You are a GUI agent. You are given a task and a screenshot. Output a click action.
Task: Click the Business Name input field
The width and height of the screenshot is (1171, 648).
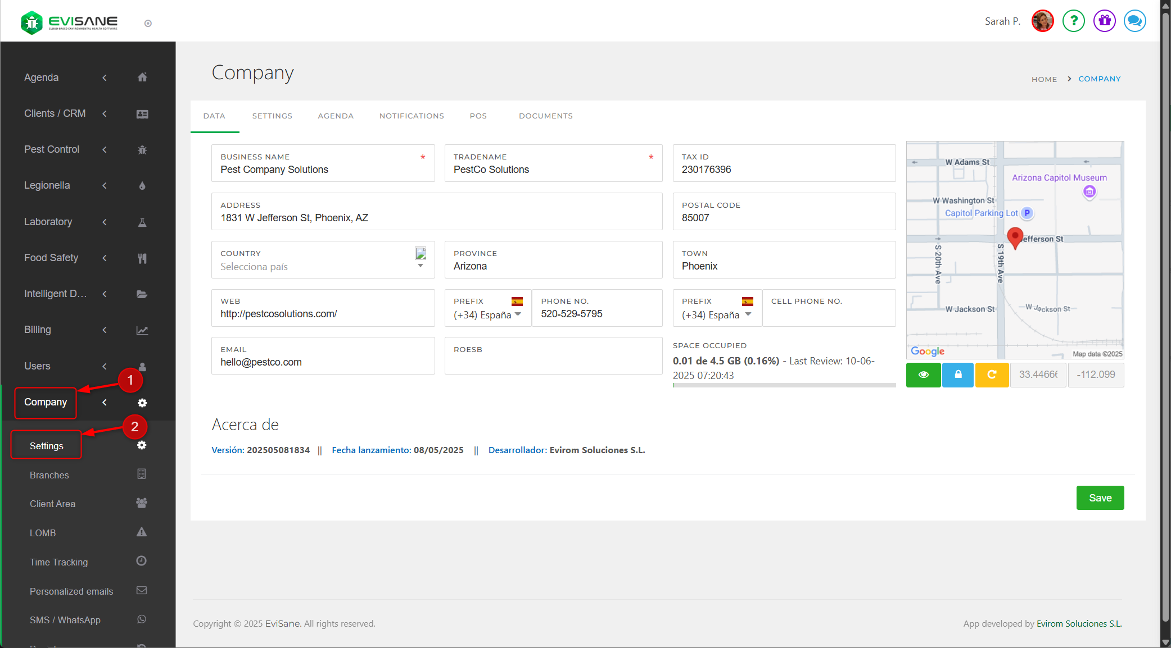click(x=323, y=163)
